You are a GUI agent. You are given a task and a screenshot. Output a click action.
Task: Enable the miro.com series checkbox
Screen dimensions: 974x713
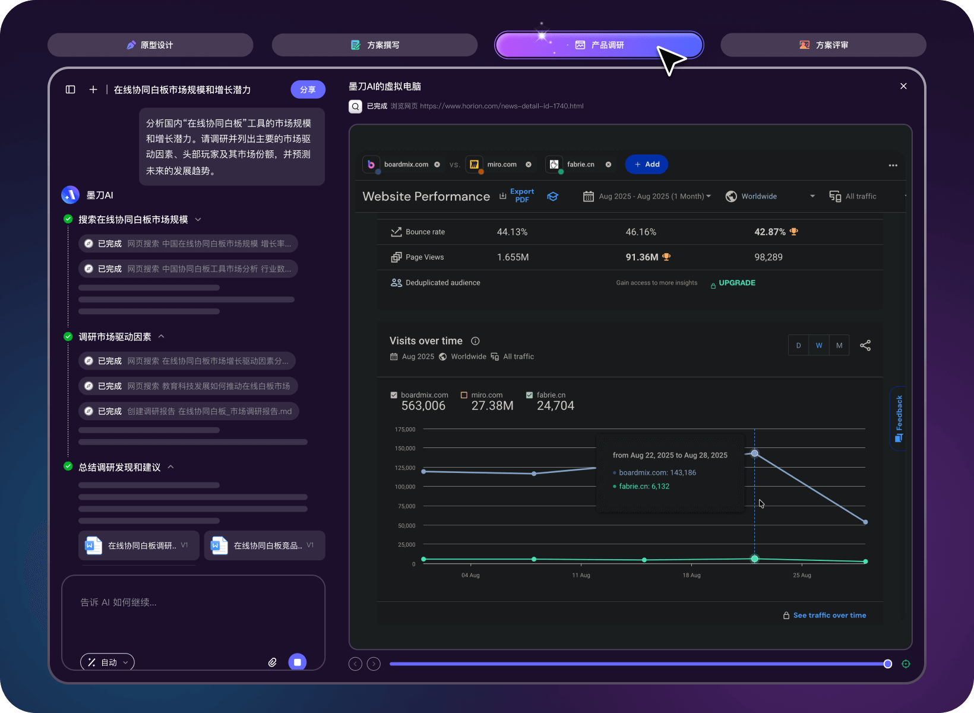pos(464,395)
